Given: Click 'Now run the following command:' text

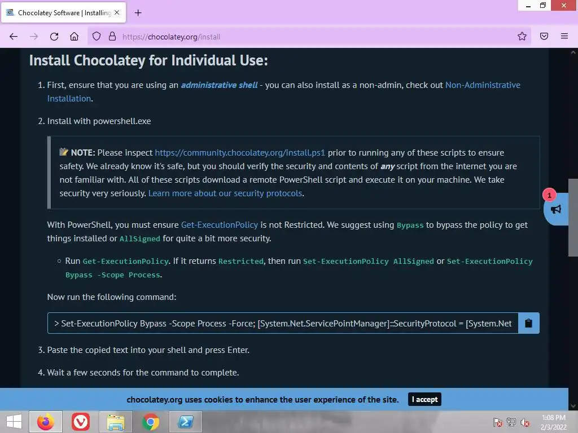Looking at the screenshot, I should [x=112, y=297].
